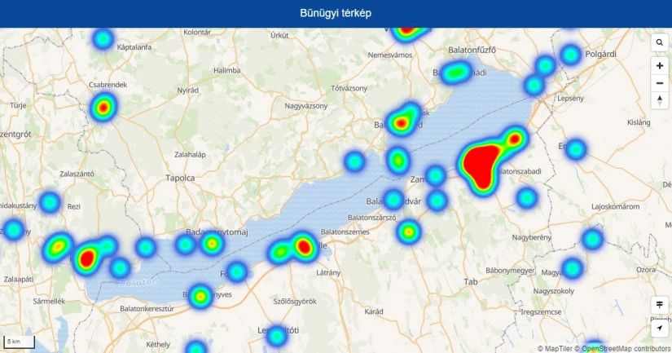
Task: Click the Bűnügyi térkép header title
Action: click(x=336, y=14)
